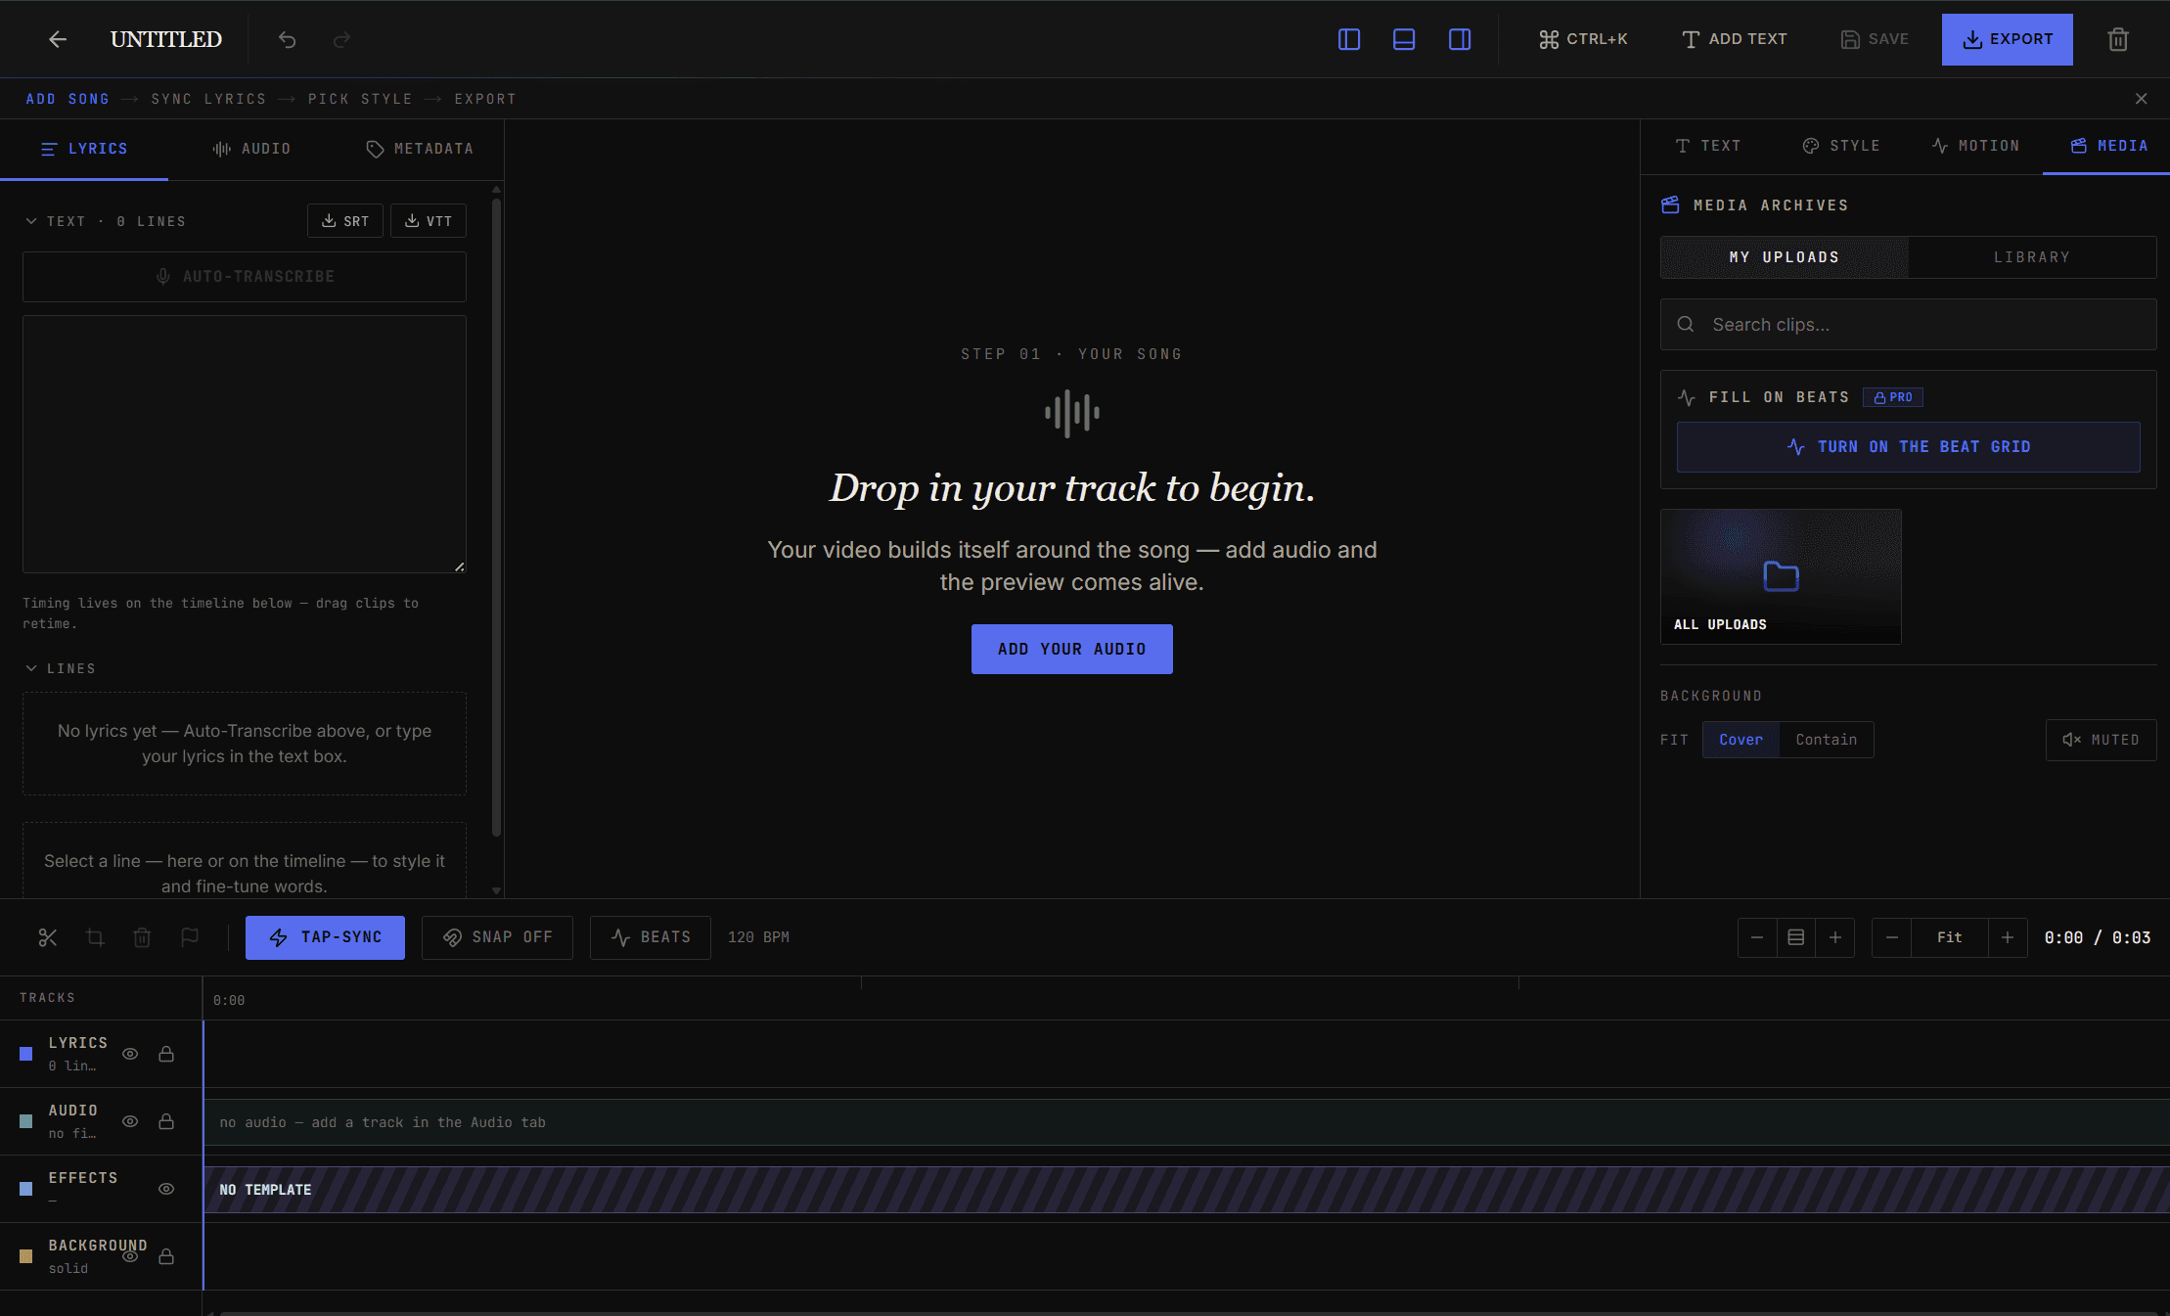Collapse the Lines section chevron
Viewport: 2170px width, 1316px height.
[31, 668]
